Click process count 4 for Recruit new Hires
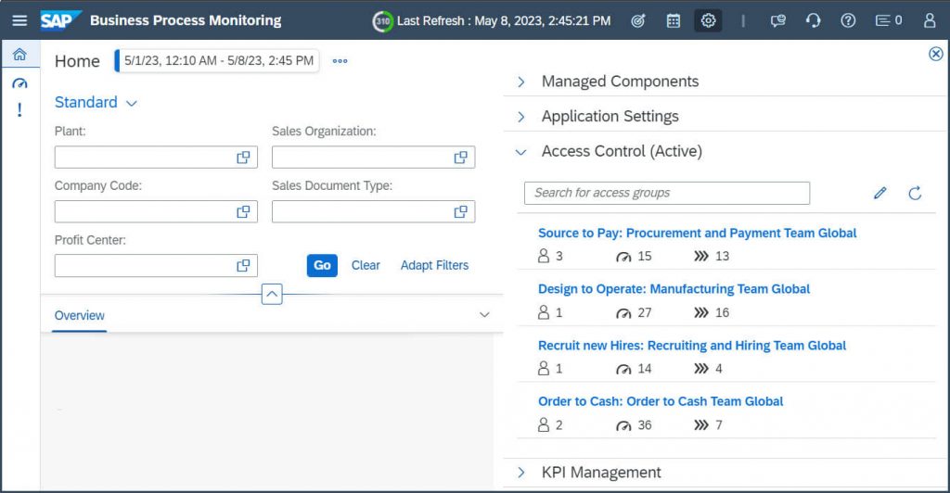This screenshot has height=493, width=950. pos(708,369)
